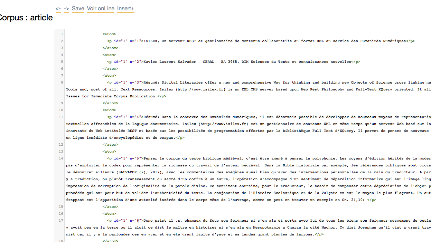Click the closing </atom> tag on line 6
431x242 pixels.
[110, 69]
